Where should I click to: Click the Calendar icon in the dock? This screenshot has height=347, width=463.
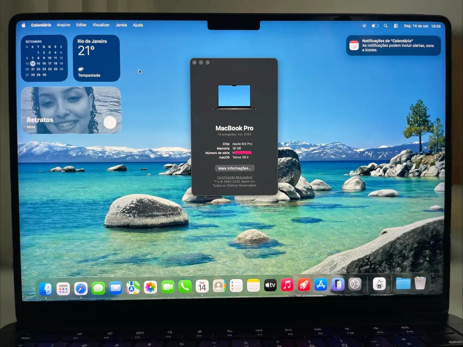tap(202, 287)
